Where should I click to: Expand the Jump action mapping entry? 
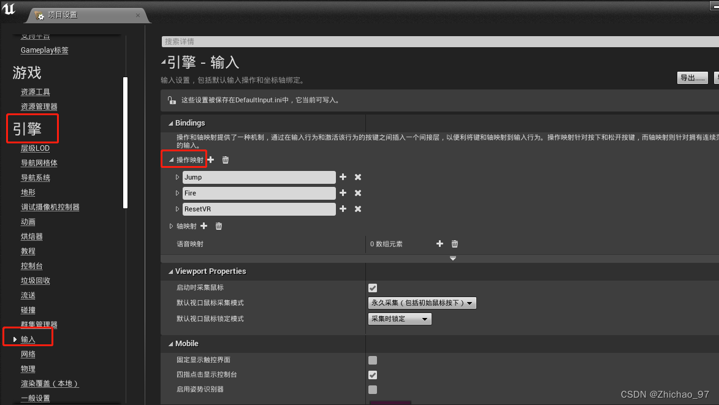[x=178, y=177]
